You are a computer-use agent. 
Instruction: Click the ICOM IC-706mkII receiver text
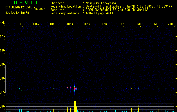(x=117, y=10)
